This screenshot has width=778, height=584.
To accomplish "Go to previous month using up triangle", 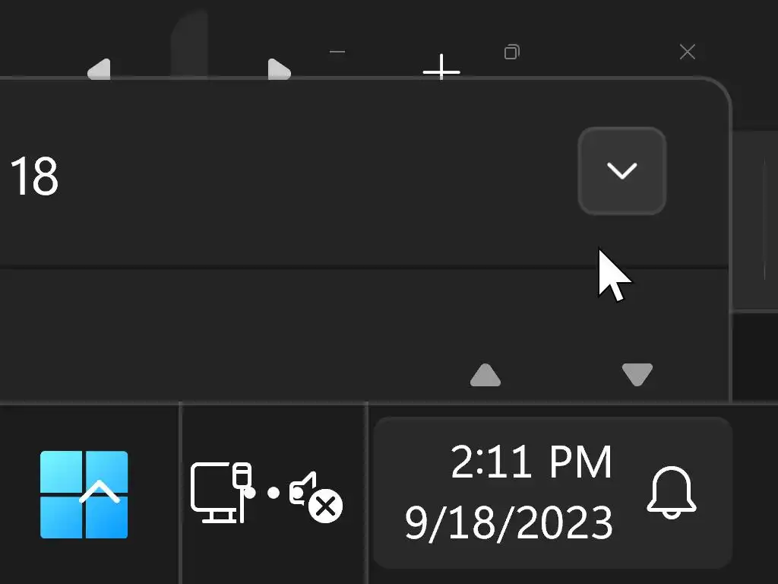I will (485, 375).
